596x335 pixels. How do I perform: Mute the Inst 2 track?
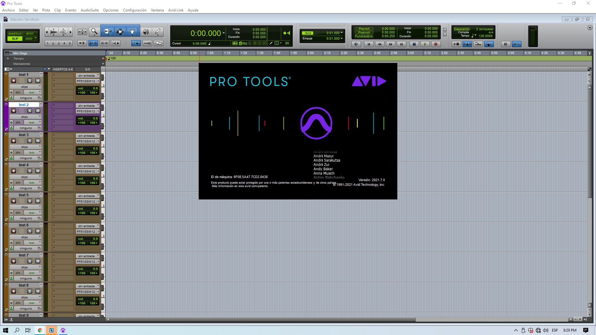[38, 110]
